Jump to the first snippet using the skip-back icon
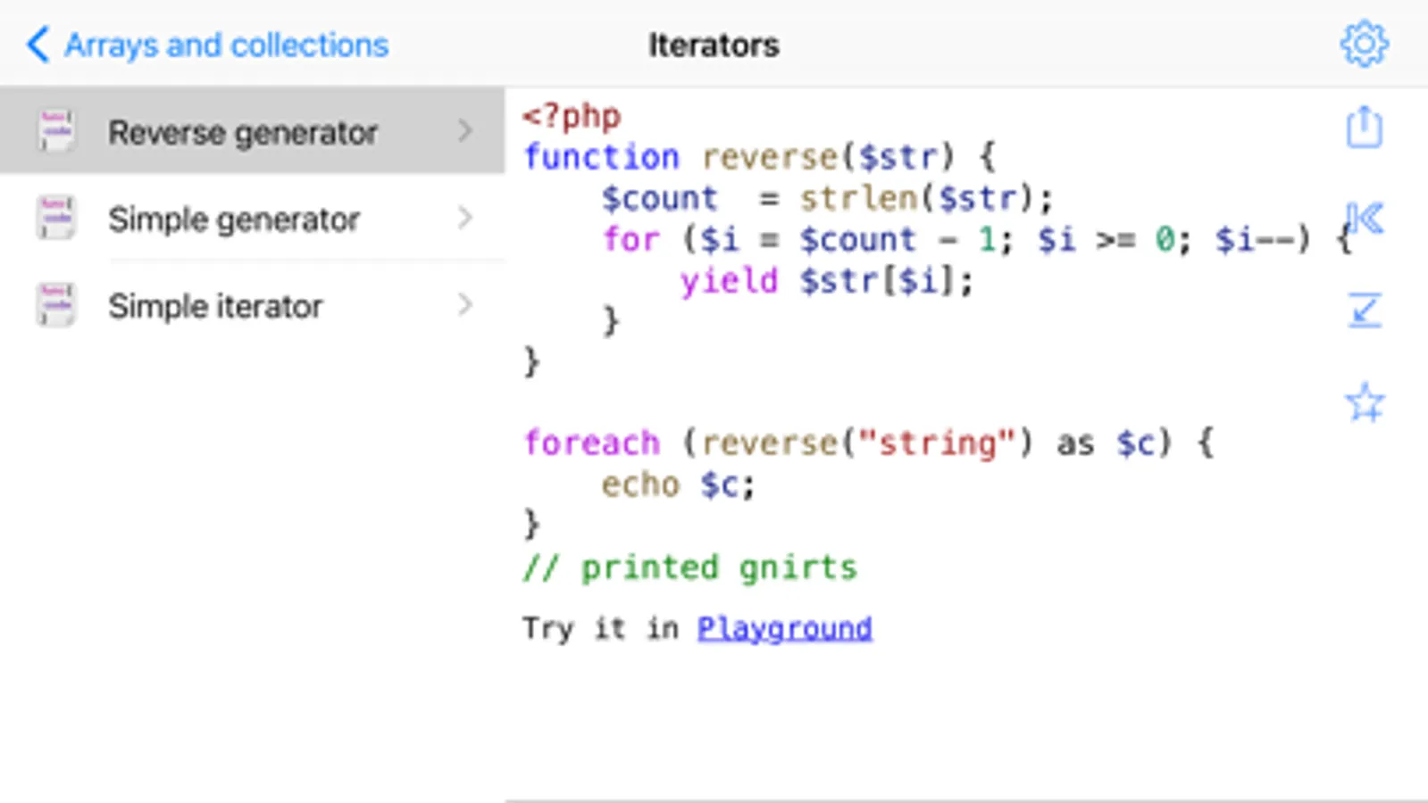 1364,219
